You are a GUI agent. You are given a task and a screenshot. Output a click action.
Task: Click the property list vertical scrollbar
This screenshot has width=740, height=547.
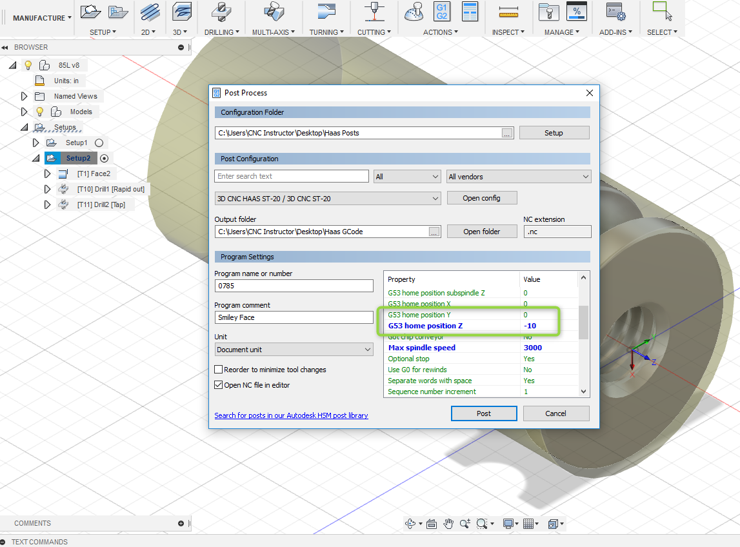pos(583,323)
